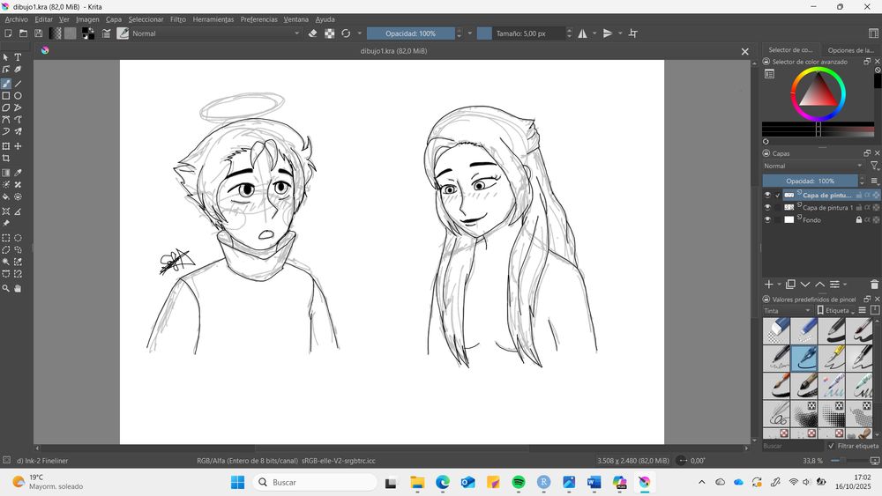Click the Etiqueta button in brush presets
This screenshot has width=882, height=496.
tap(835, 310)
